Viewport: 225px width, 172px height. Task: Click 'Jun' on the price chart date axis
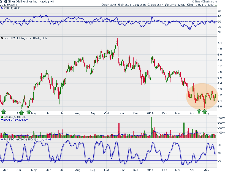[x=49, y=113]
